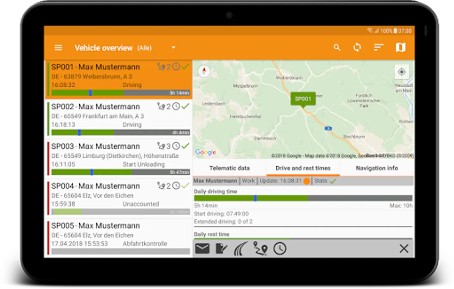Click 'Start Unloading' status text
This screenshot has width=454, height=289.
tap(144, 164)
